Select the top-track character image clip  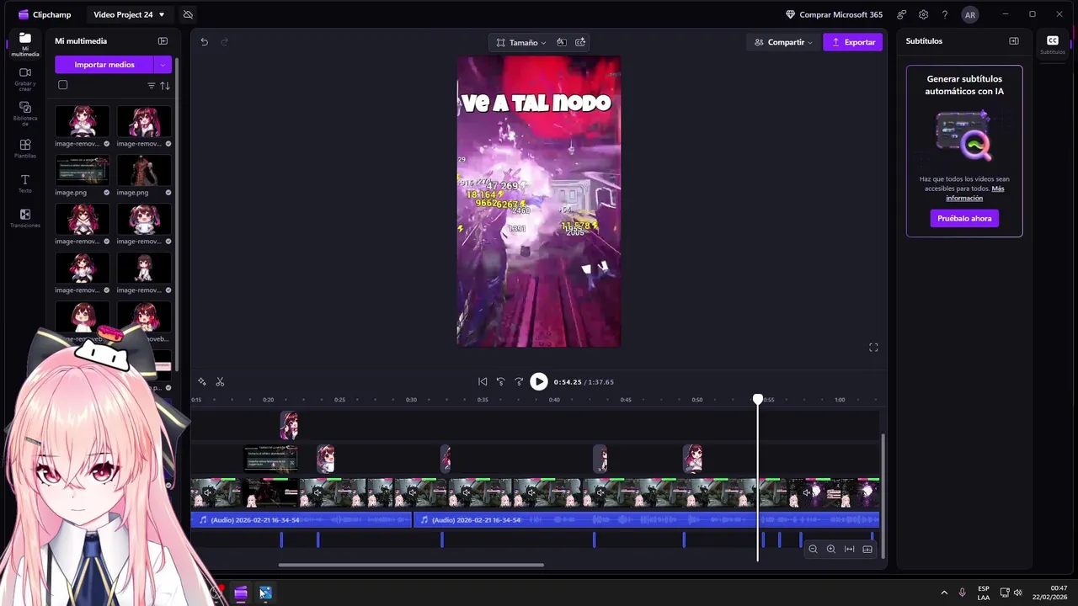pos(289,426)
